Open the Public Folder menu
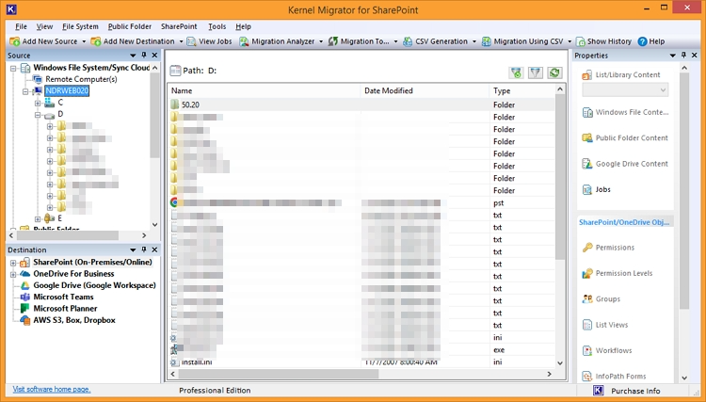This screenshot has width=706, height=402. click(x=130, y=26)
